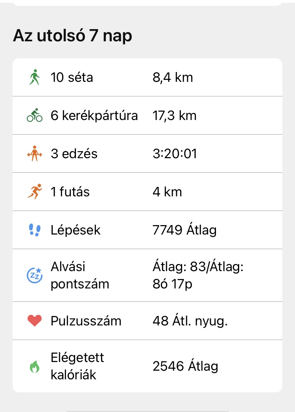The width and height of the screenshot is (295, 412).
Task: Open the "Pulzusszám" heart rate label
Action: point(86,321)
